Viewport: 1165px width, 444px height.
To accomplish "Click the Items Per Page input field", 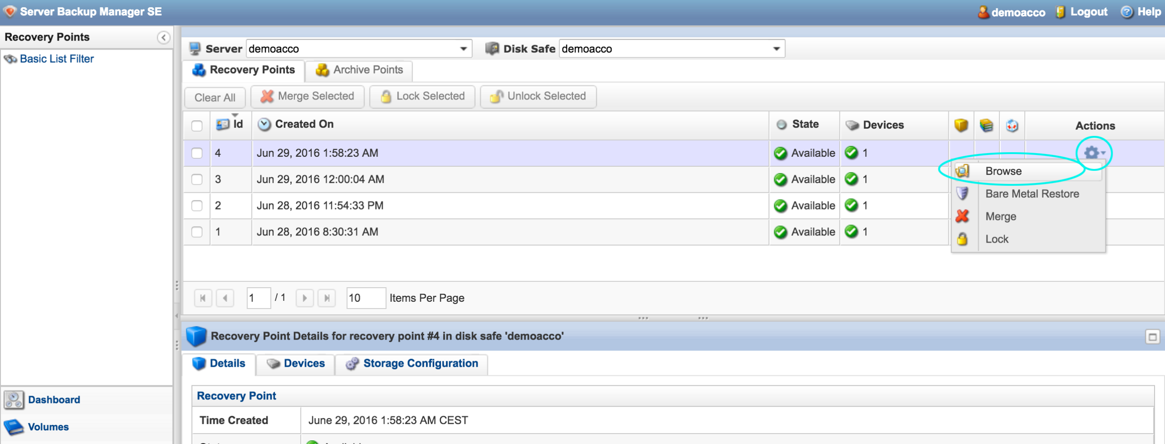I will [x=365, y=298].
